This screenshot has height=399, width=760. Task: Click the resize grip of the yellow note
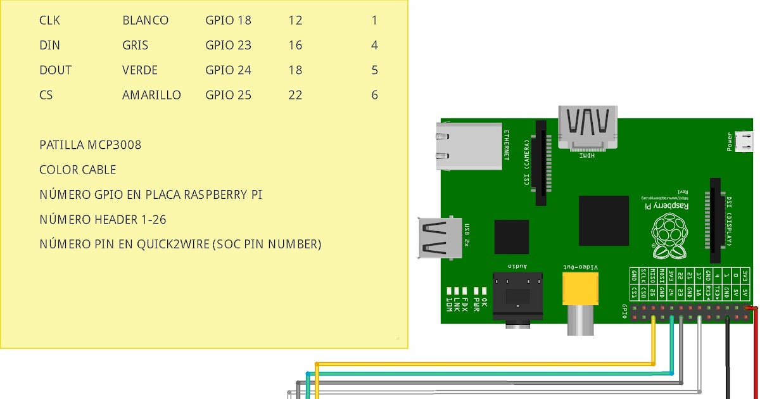click(398, 338)
